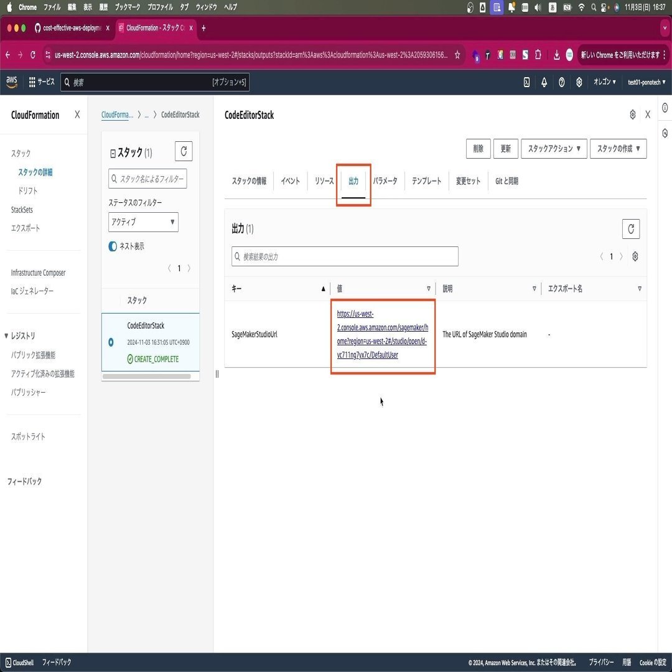Open outputs table preferences gear

click(635, 256)
